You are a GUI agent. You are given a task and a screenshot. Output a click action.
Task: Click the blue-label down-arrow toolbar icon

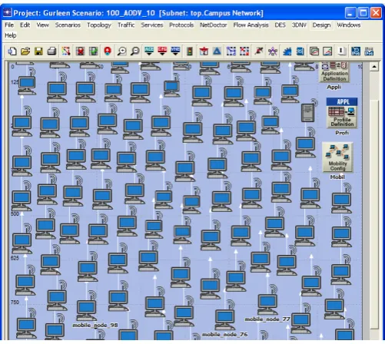tap(175, 51)
